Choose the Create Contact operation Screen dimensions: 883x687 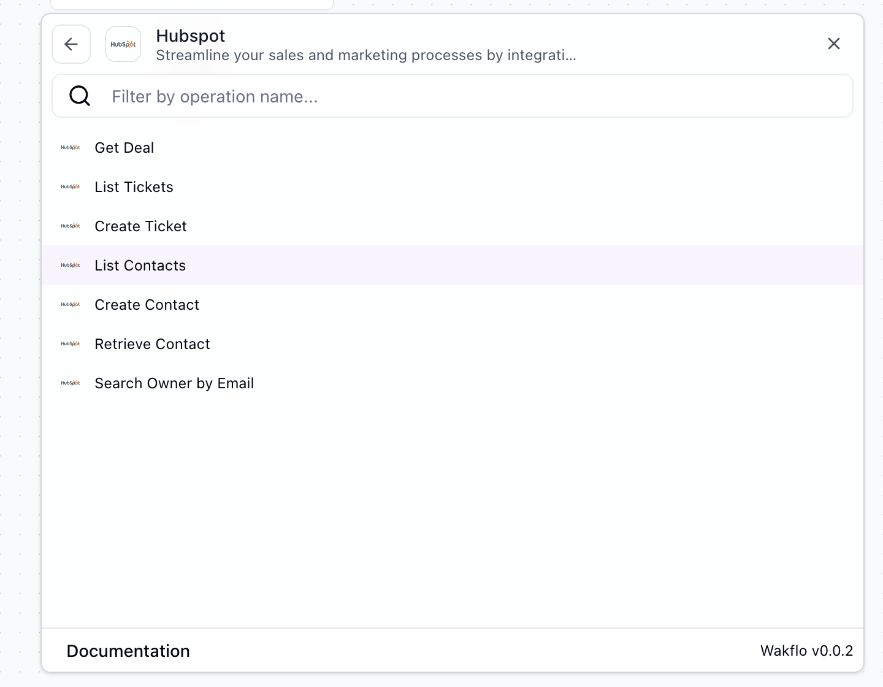(147, 304)
